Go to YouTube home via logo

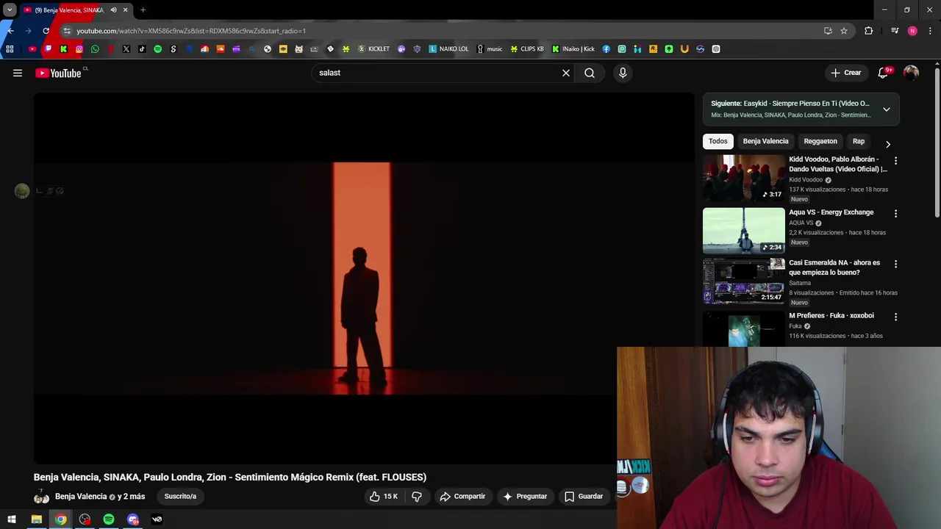pos(58,73)
